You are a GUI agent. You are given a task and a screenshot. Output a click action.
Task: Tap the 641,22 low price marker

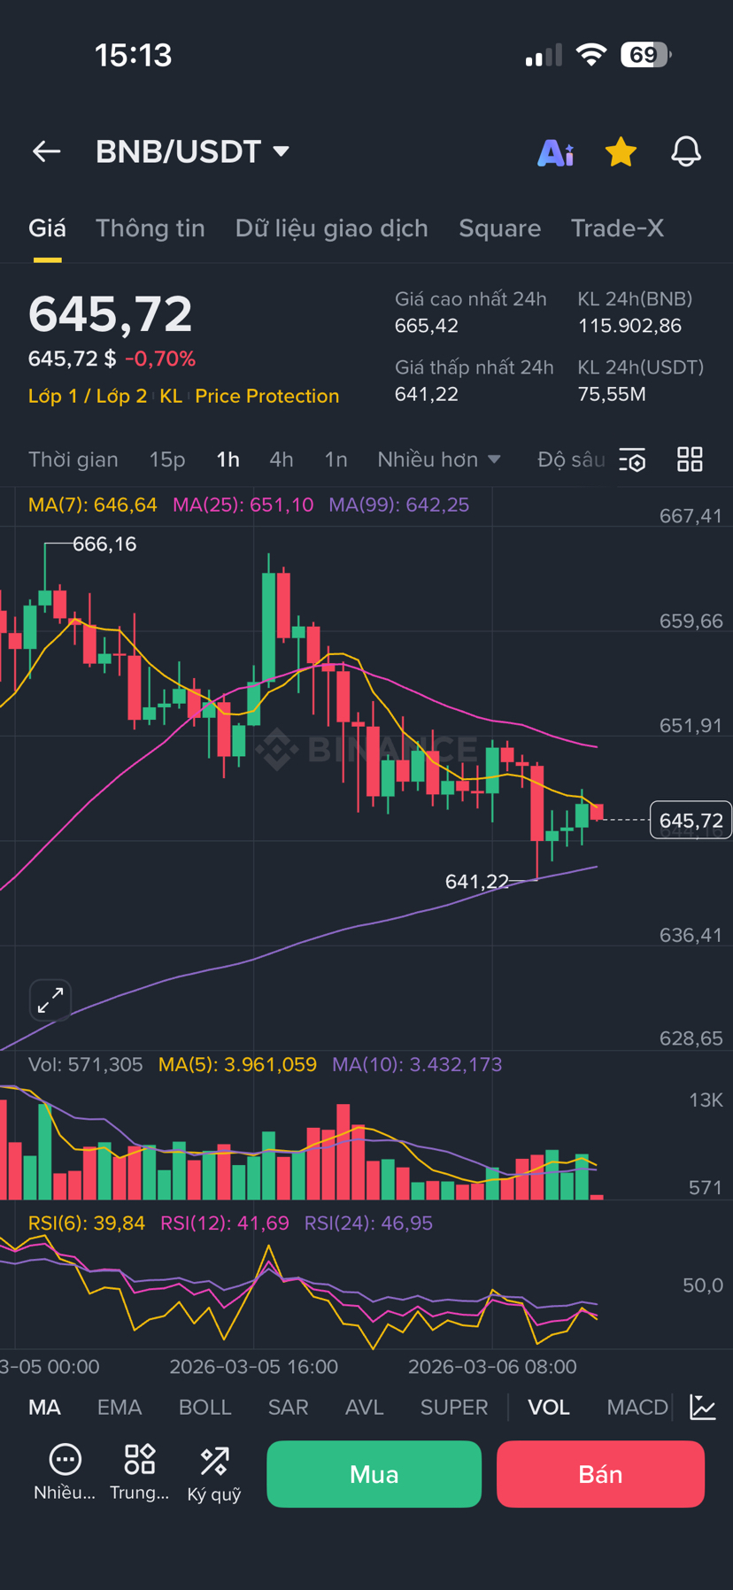point(477,882)
